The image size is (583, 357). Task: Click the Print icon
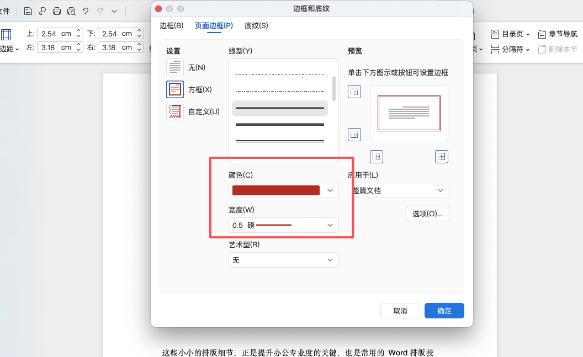(x=57, y=10)
